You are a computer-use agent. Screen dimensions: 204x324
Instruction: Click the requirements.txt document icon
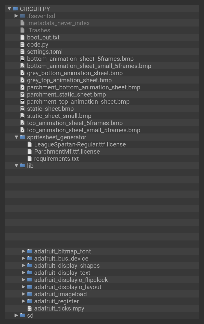coord(30,159)
